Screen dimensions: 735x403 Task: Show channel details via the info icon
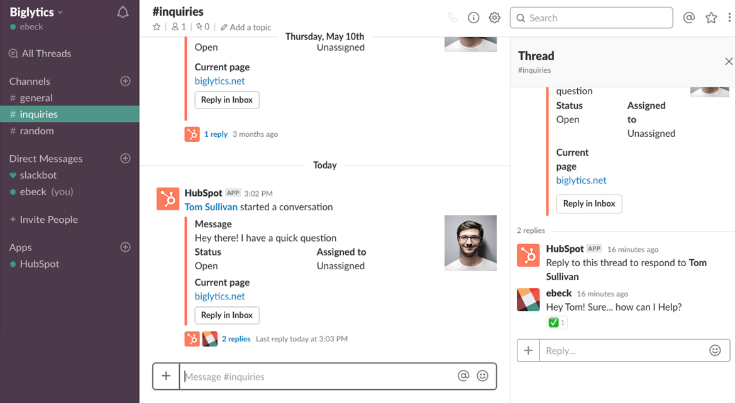(x=473, y=18)
